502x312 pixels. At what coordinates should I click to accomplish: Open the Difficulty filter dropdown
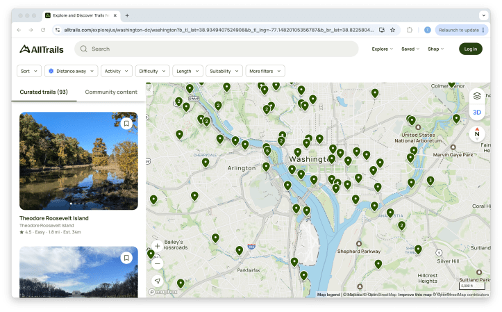pyautogui.click(x=152, y=71)
